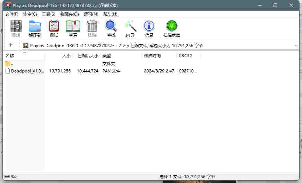
Task: Click the Delete (删除) trash icon
Action: click(92, 28)
